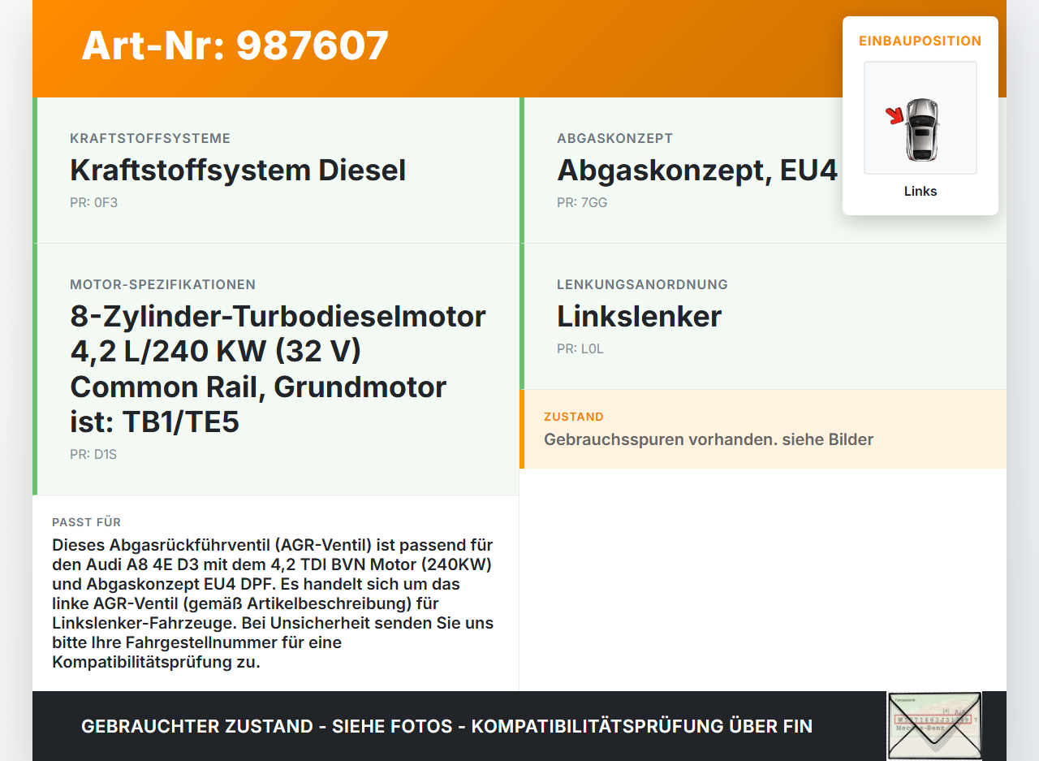Click the crossed-out vehicle registration thumbnail
This screenshot has width=1039, height=761.
(934, 725)
